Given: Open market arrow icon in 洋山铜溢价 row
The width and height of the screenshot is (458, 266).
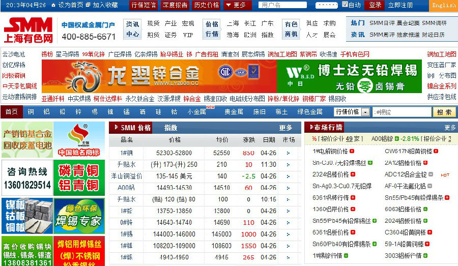Looking at the screenshot, I should 289,176.
